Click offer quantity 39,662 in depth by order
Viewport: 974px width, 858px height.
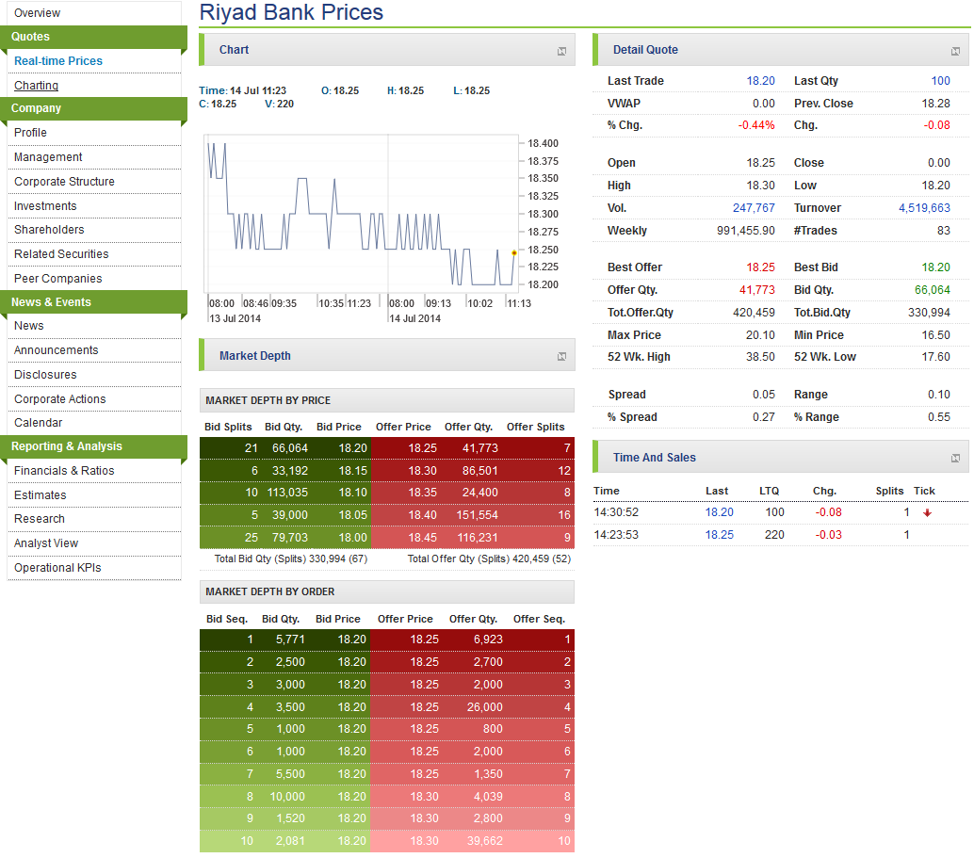485,841
